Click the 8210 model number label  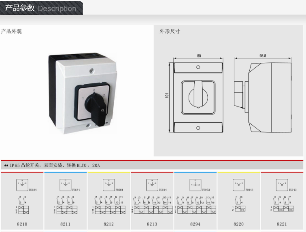[x=22, y=223]
